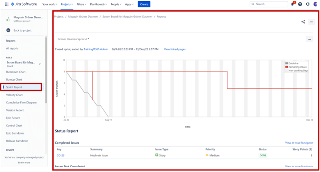Click the search magnifier icon
This screenshot has height=172, width=320.
(253, 4)
